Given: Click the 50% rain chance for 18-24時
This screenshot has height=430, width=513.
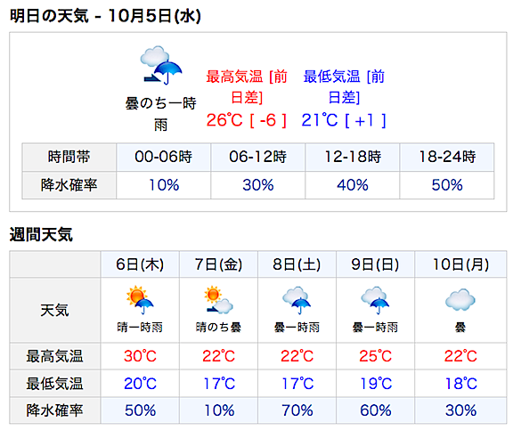Looking at the screenshot, I should (x=447, y=185).
